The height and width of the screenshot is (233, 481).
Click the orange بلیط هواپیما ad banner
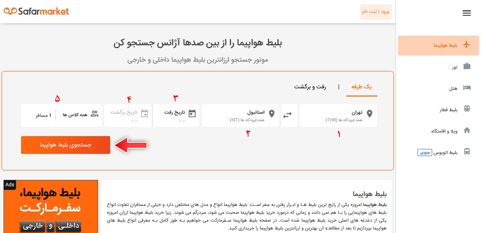[x=51, y=207]
